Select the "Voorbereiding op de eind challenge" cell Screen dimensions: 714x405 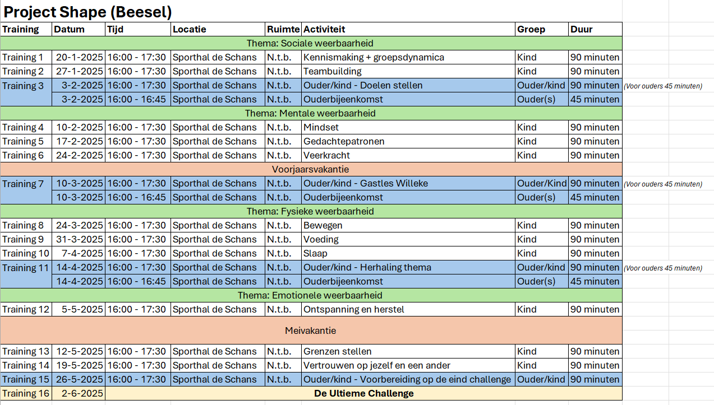(x=408, y=379)
